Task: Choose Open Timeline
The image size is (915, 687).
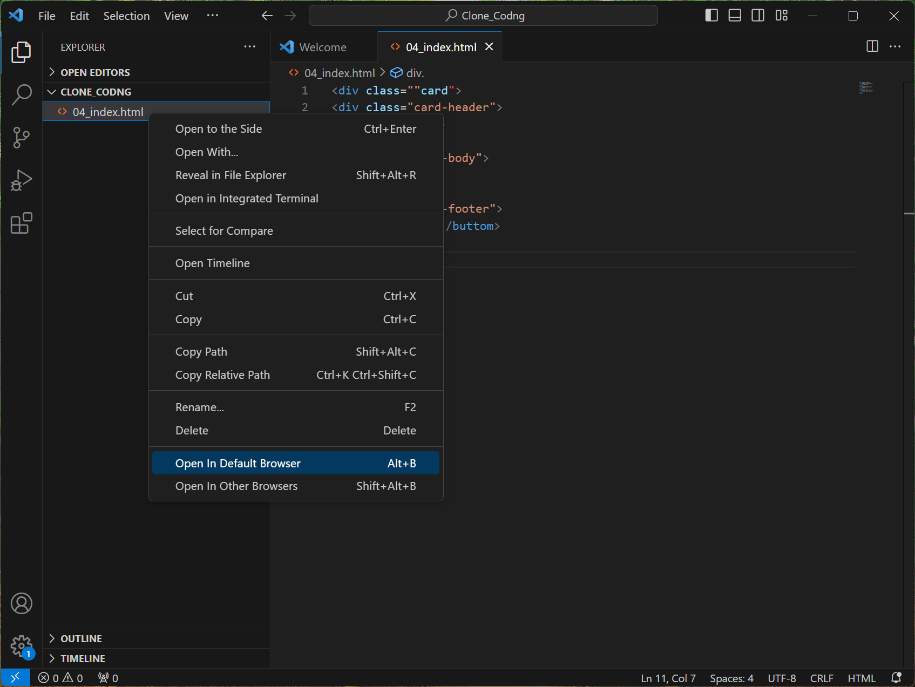Action: coord(296,263)
